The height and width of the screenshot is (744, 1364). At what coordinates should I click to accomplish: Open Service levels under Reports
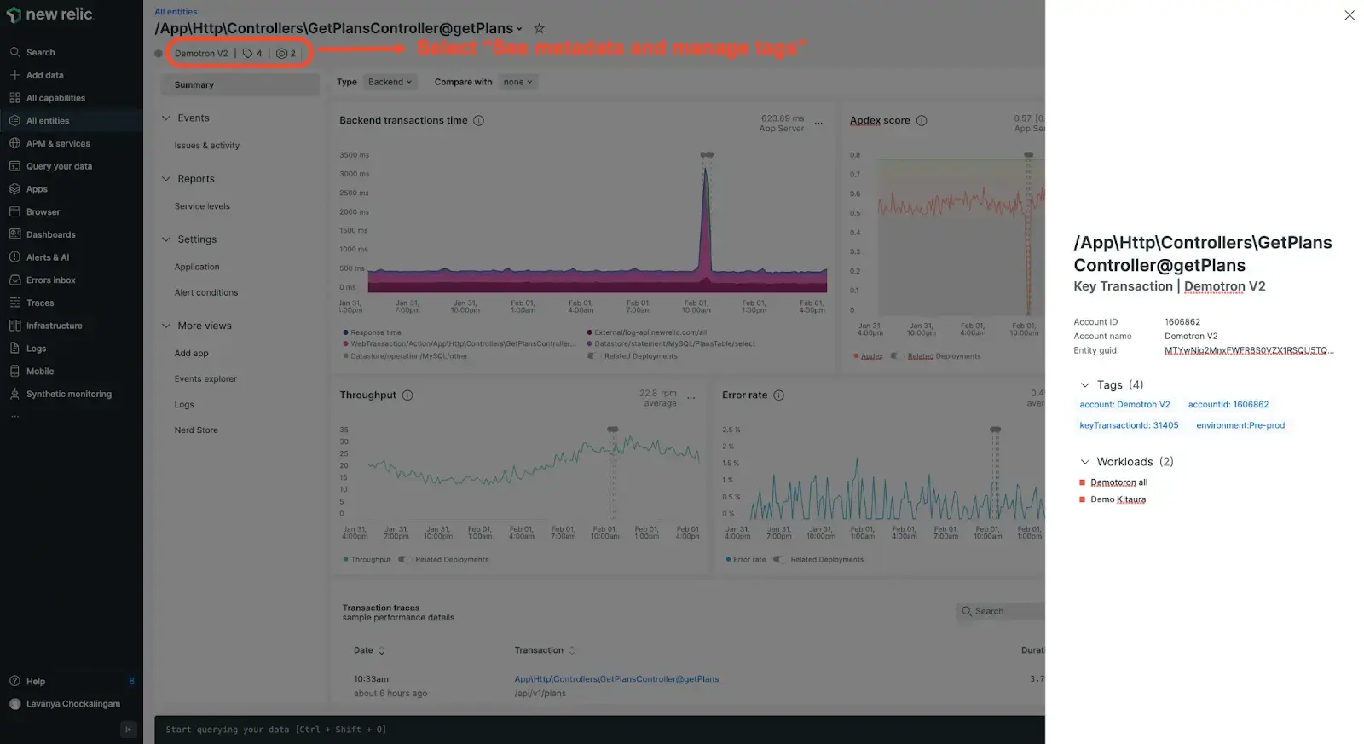pos(202,206)
